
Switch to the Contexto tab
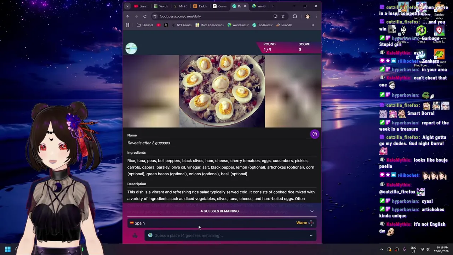[220, 6]
